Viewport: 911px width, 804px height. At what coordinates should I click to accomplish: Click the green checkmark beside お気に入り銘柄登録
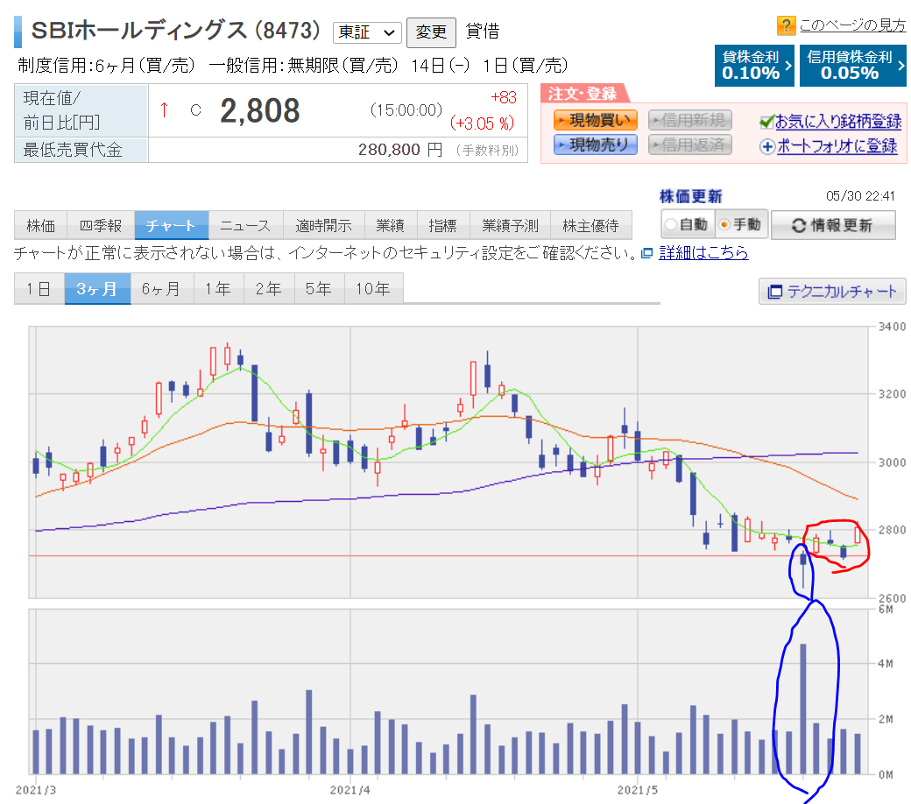(x=767, y=122)
